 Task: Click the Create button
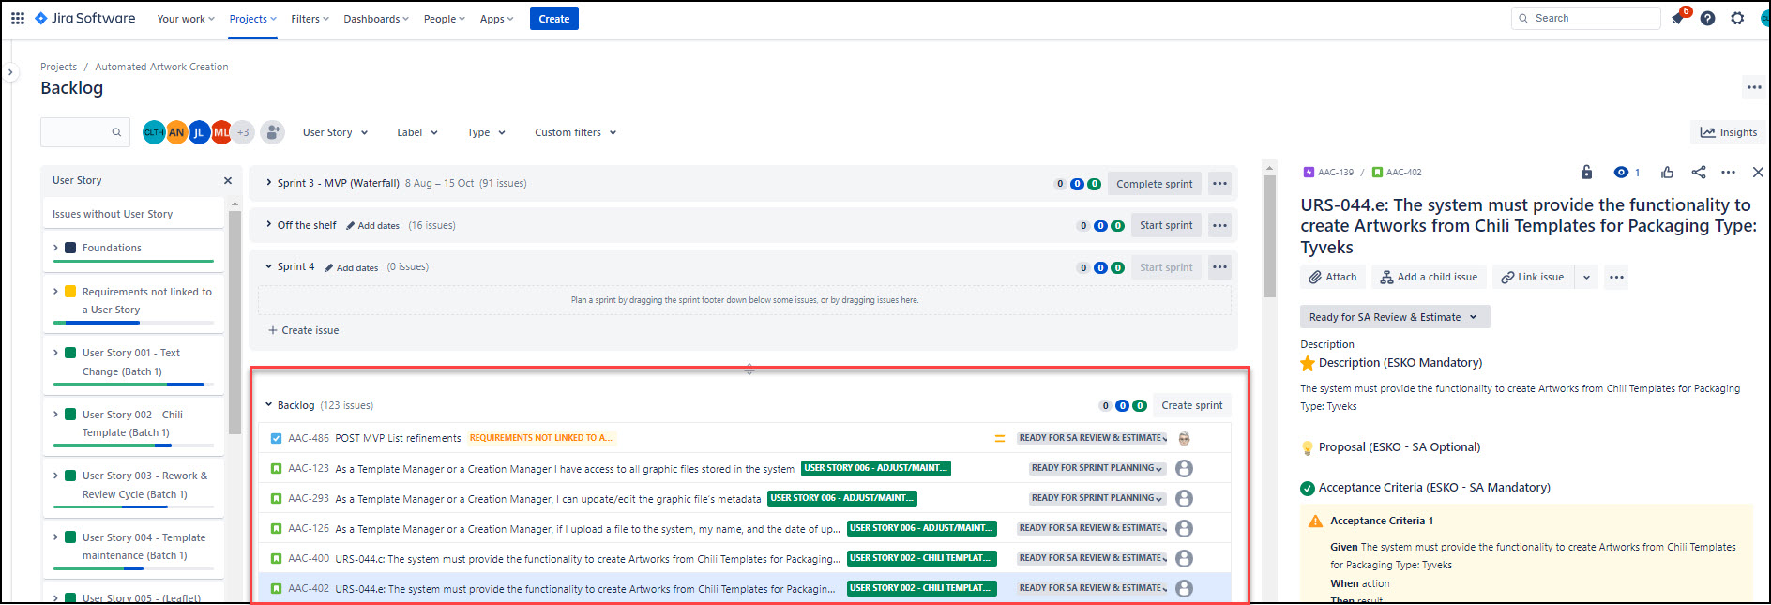point(553,19)
